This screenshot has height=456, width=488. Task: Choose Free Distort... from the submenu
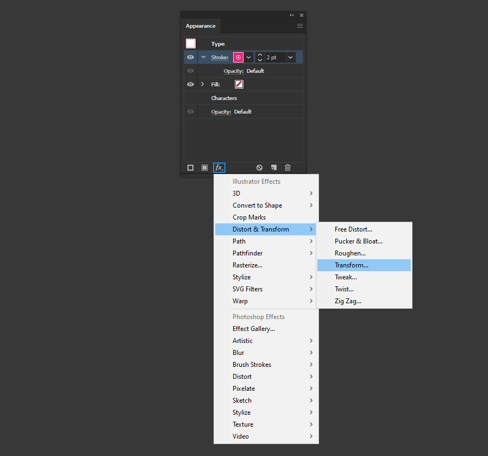click(364, 229)
